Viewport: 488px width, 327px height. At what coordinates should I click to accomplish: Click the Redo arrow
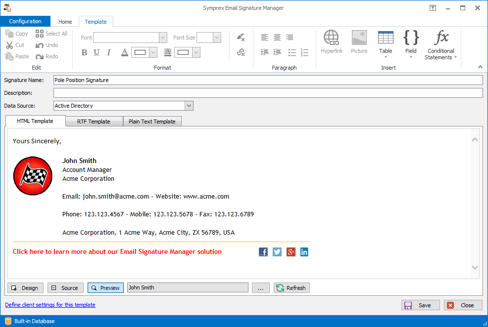coord(39,56)
